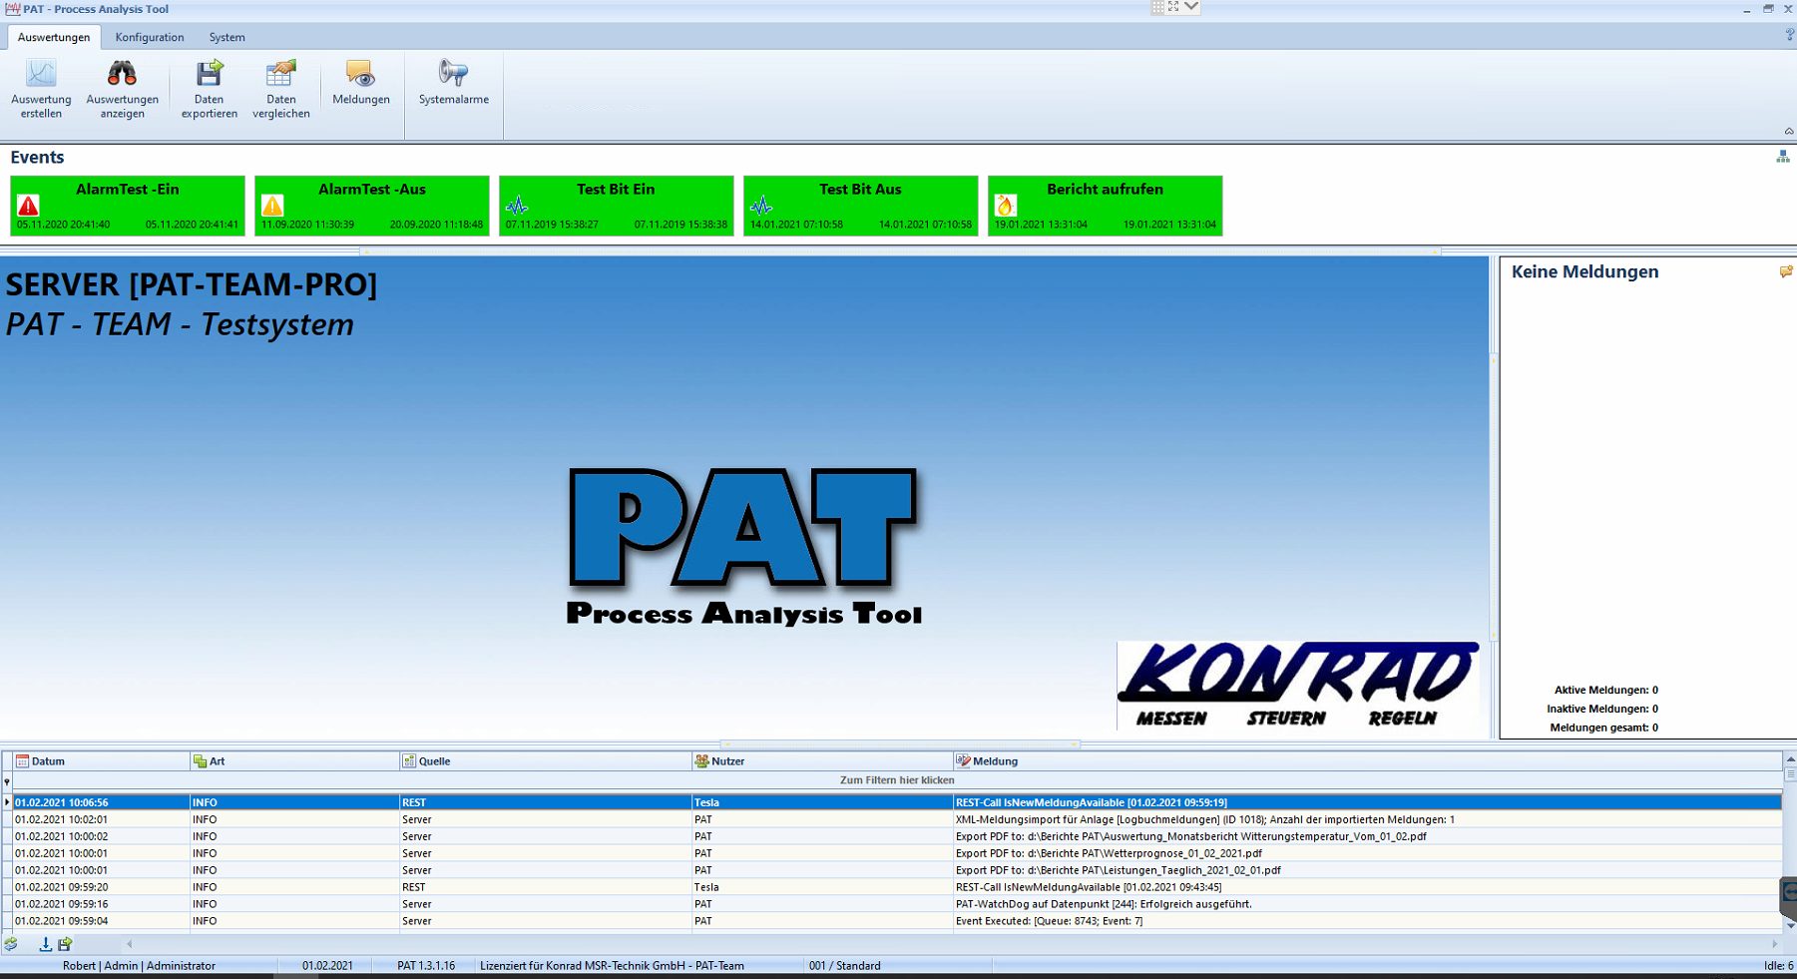Select the Leistungen_Taeglich_2021_02_01.pdf log message
Screen dimensions: 1797x979
(x=1119, y=870)
